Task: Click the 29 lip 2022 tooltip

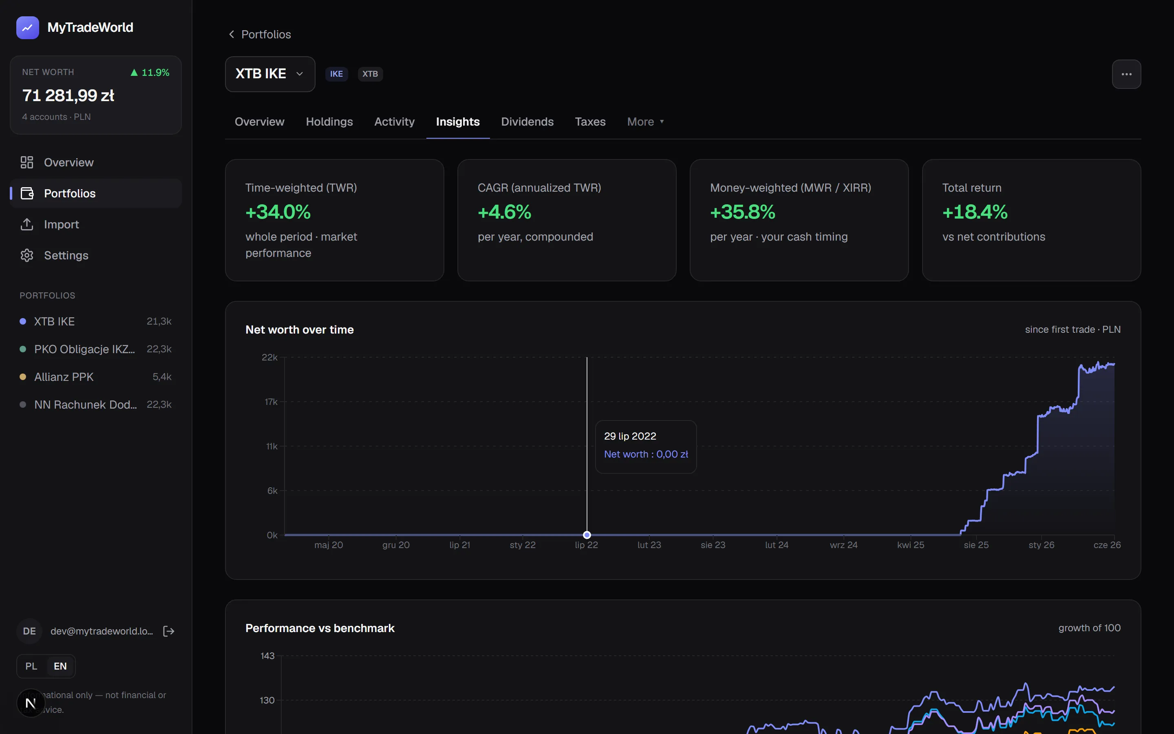Action: pos(646,447)
